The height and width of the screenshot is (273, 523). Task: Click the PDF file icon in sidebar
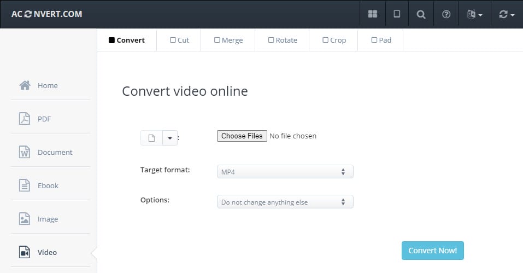(25, 119)
